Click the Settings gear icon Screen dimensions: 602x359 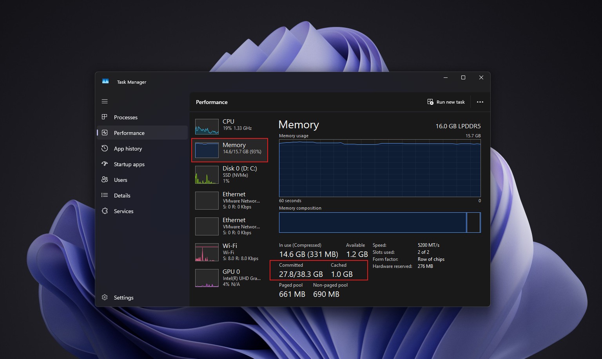(x=105, y=297)
